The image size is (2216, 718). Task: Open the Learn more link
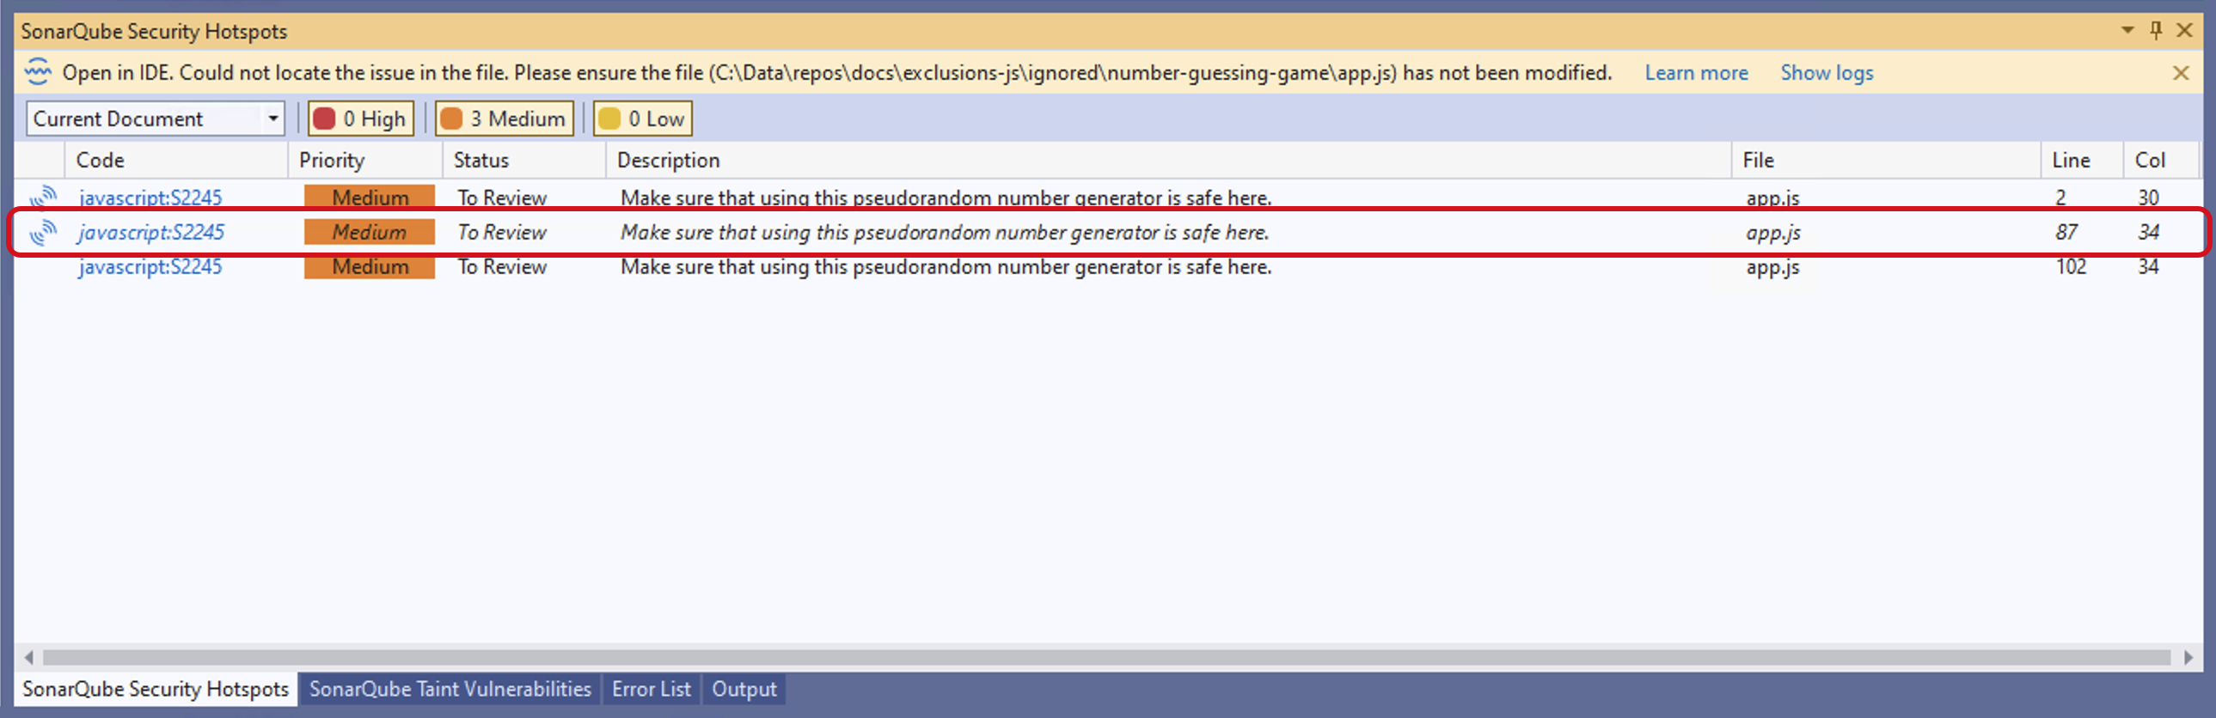(x=1697, y=73)
